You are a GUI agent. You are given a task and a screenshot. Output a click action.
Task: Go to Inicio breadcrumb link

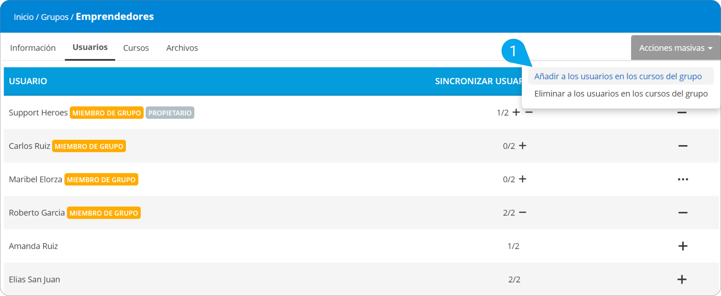pos(23,17)
